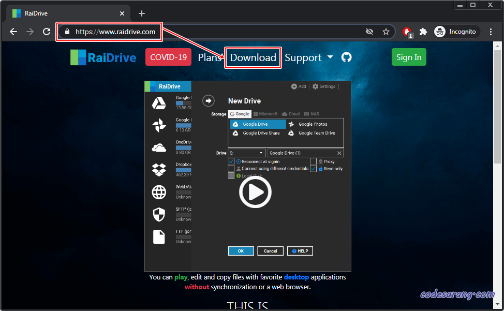Click the Google Photos pinwheel icon in sidebar
The image size is (504, 311).
(x=159, y=125)
